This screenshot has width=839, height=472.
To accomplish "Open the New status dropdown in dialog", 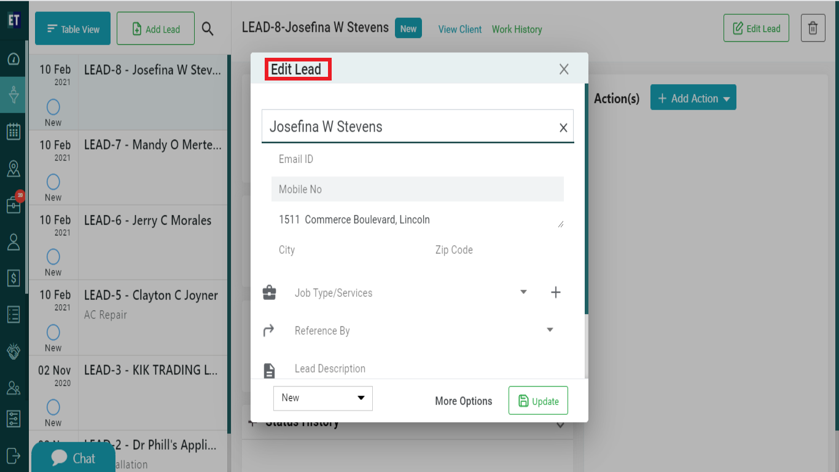I will click(323, 398).
